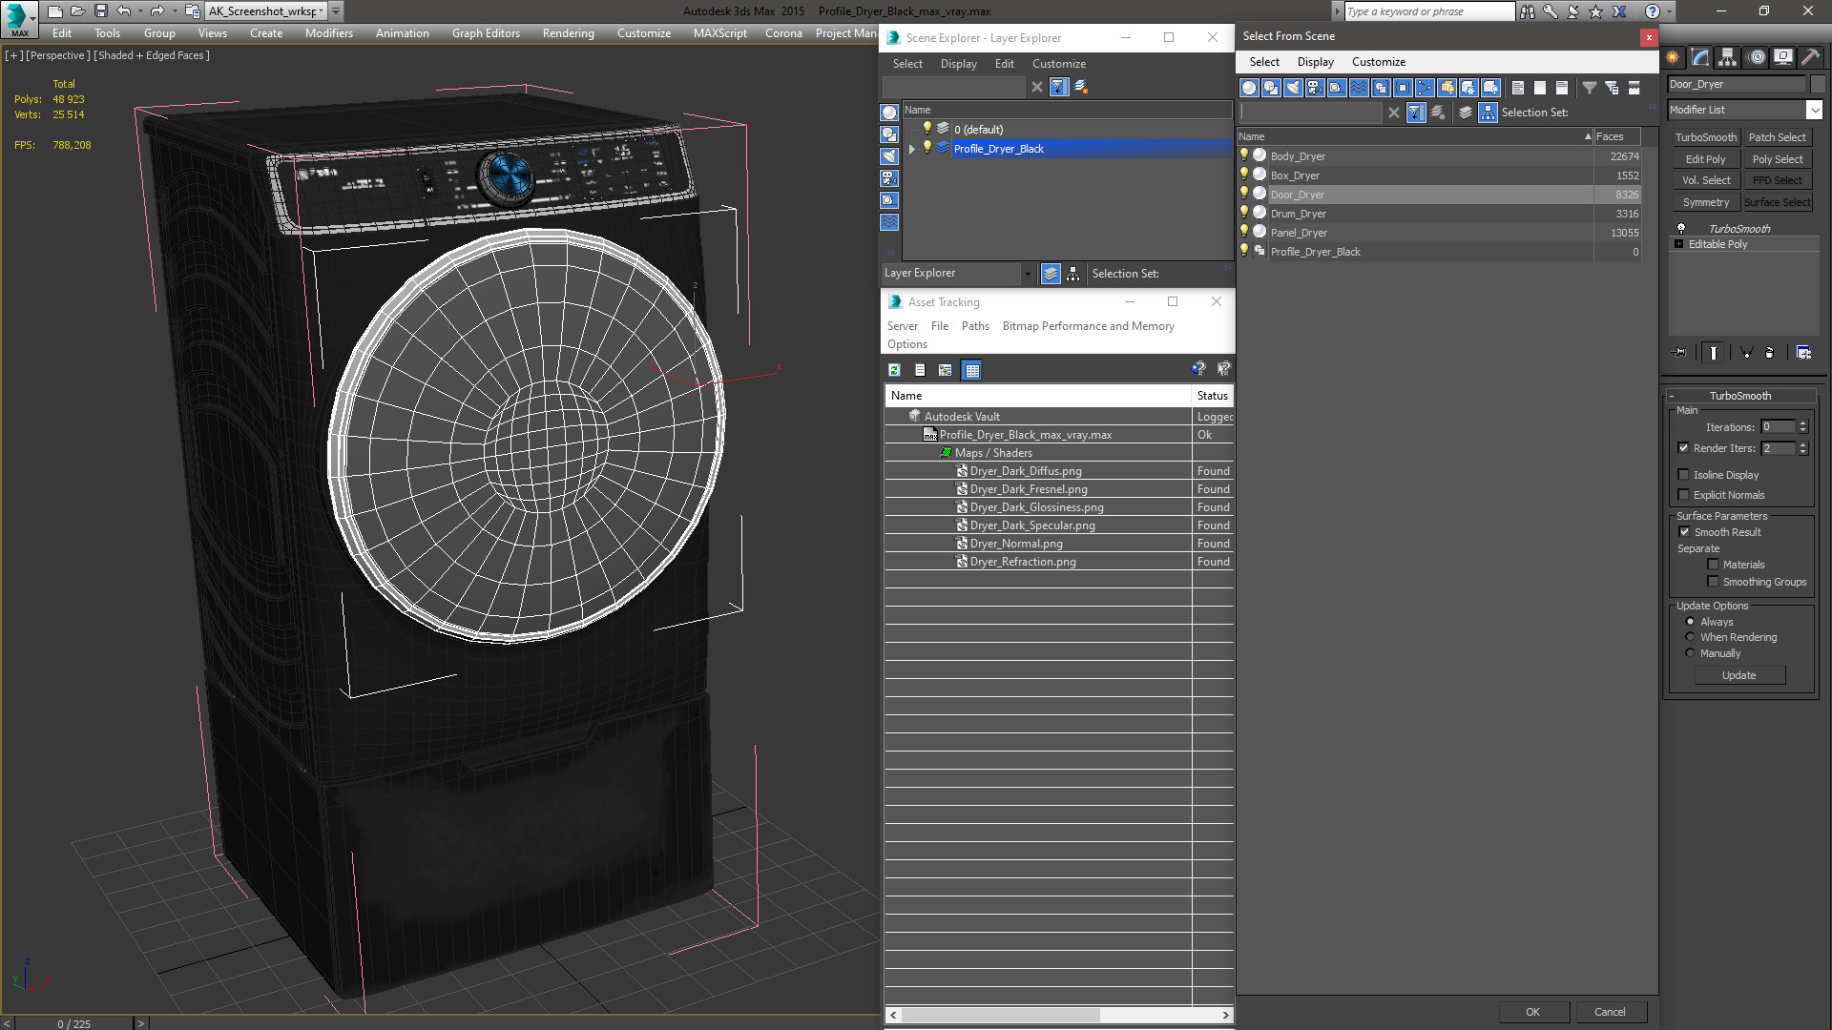Open Display menu in Scene Explorer
The height and width of the screenshot is (1030, 1832).
point(958,64)
